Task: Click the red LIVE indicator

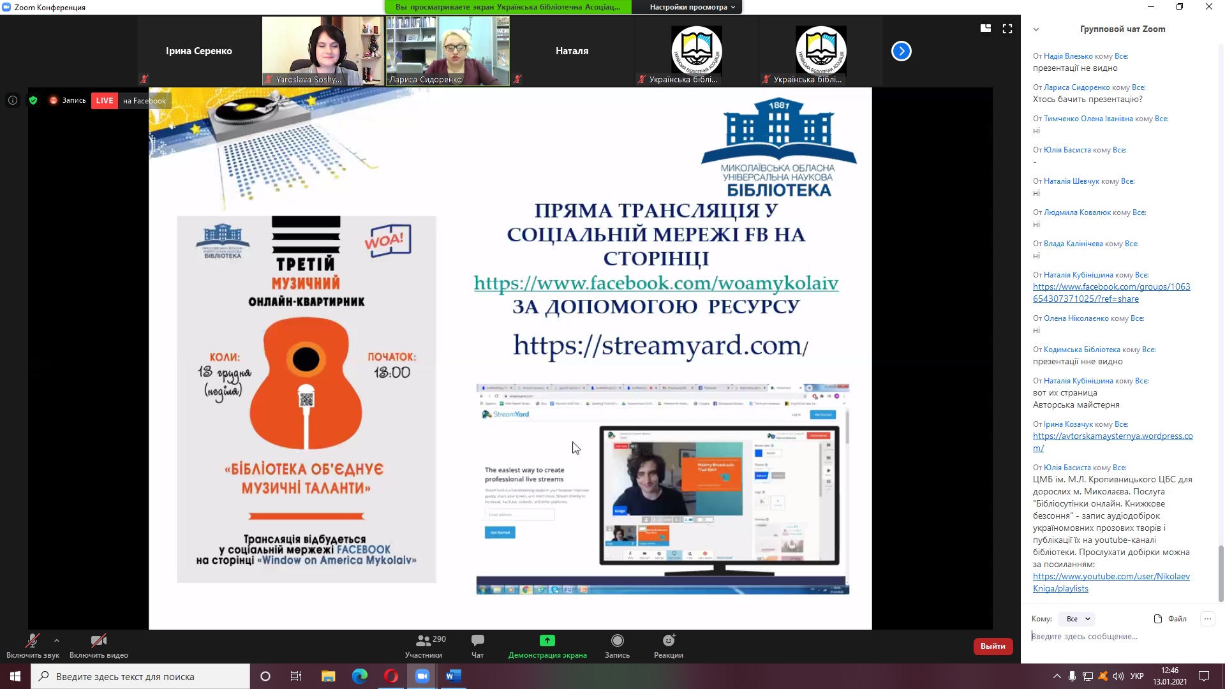Action: point(105,101)
